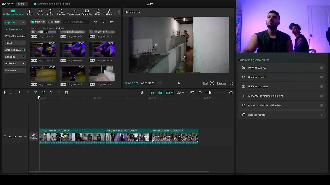Click the Importar button with plus
330x185 pixels.
click(38, 22)
